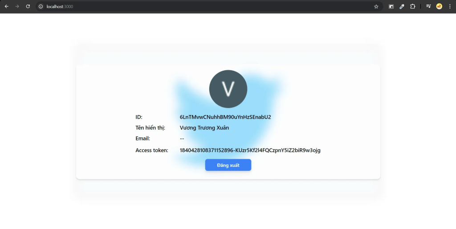Focus the localhost:3000 address bar
Viewport: 456px width, 229px height.
tap(204, 6)
